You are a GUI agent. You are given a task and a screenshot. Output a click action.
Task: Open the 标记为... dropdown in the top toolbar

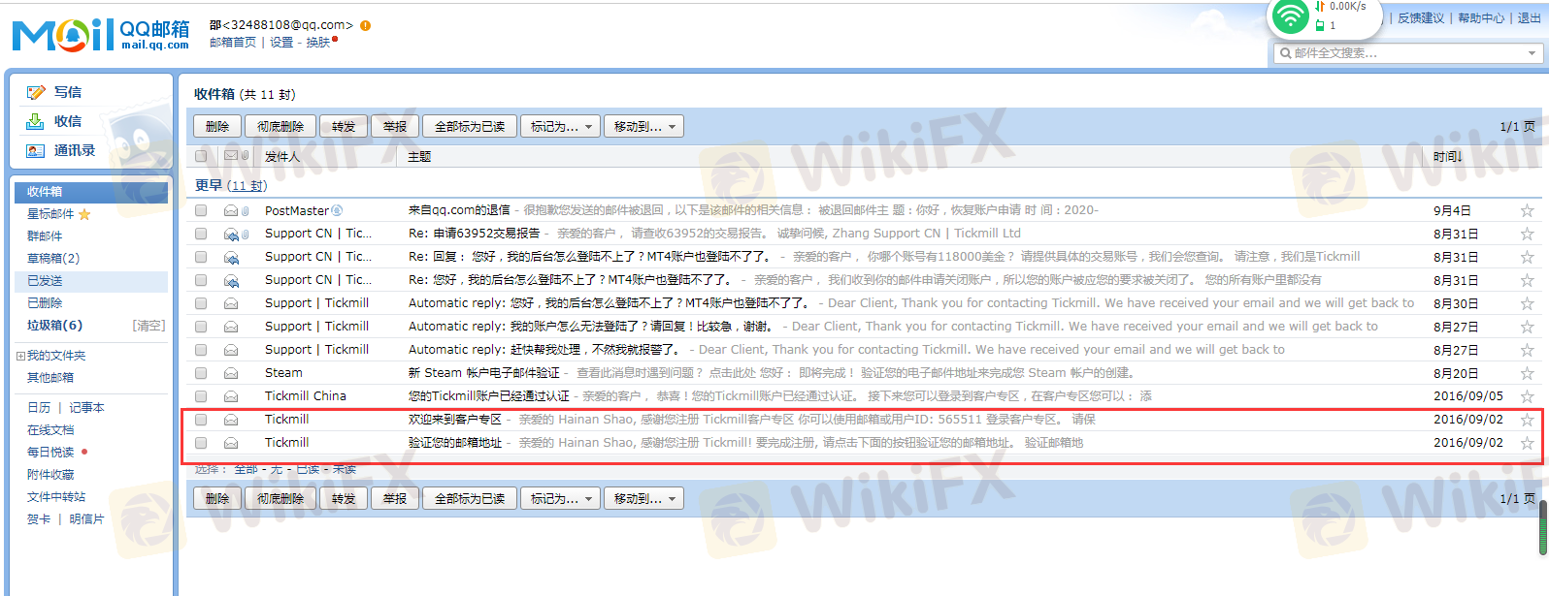(560, 126)
